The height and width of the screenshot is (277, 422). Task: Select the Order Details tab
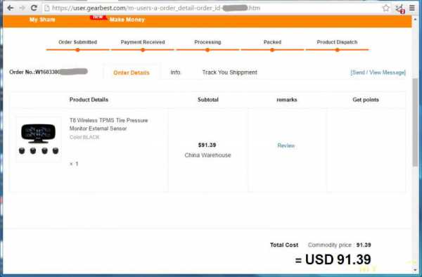coord(132,72)
